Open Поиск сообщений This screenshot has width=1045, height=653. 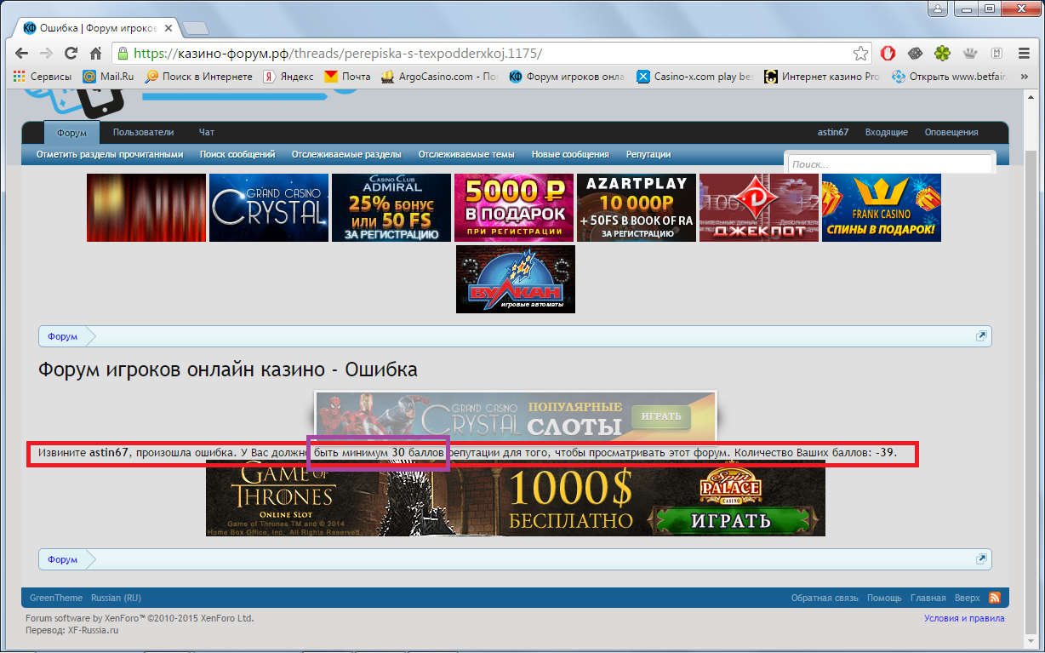click(x=237, y=154)
